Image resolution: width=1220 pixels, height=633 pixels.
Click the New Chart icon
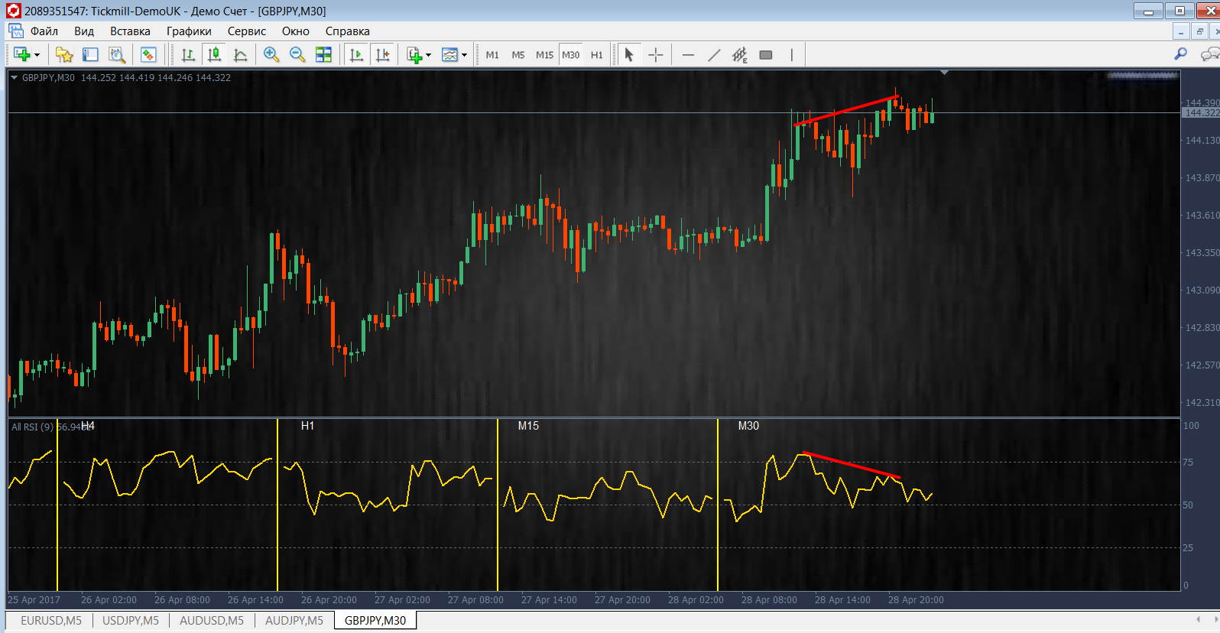point(21,54)
